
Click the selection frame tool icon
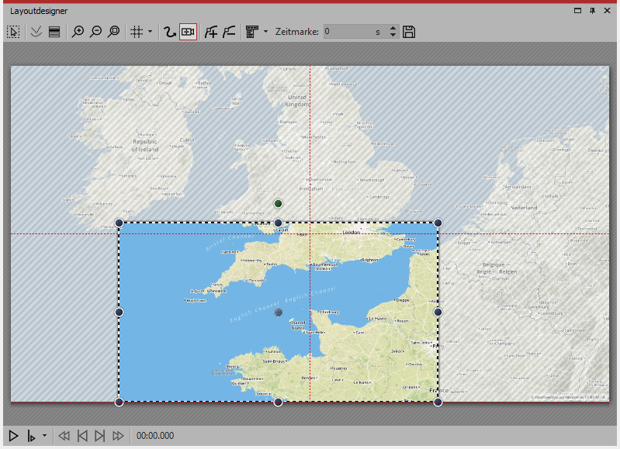pos(13,32)
